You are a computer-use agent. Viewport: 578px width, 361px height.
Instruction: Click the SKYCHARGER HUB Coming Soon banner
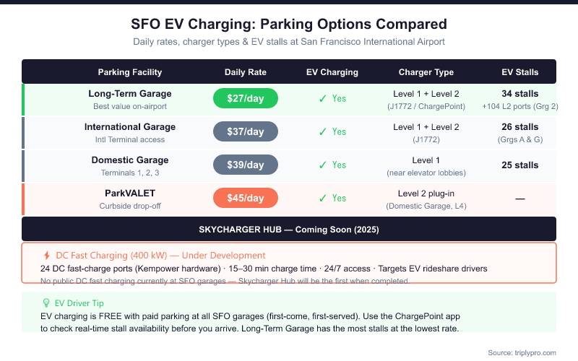pyautogui.click(x=289, y=229)
